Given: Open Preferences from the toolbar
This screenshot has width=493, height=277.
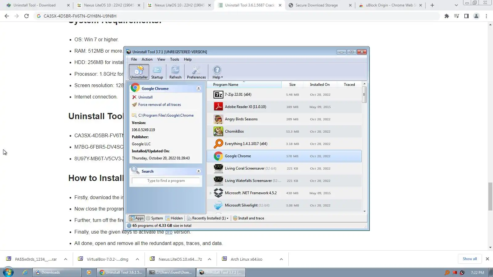Looking at the screenshot, I should [196, 72].
